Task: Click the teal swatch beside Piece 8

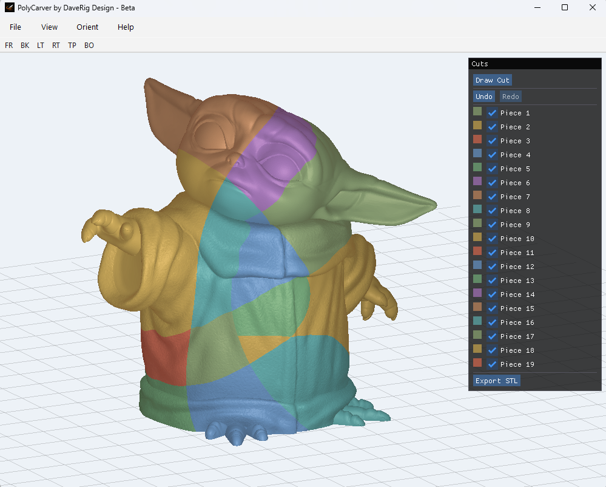Action: (x=477, y=209)
